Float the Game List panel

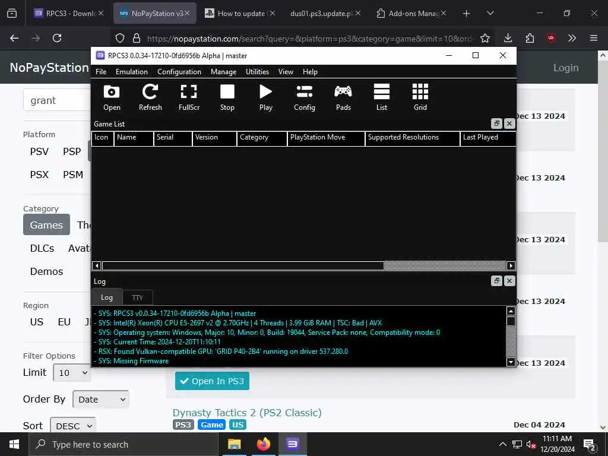[496, 123]
